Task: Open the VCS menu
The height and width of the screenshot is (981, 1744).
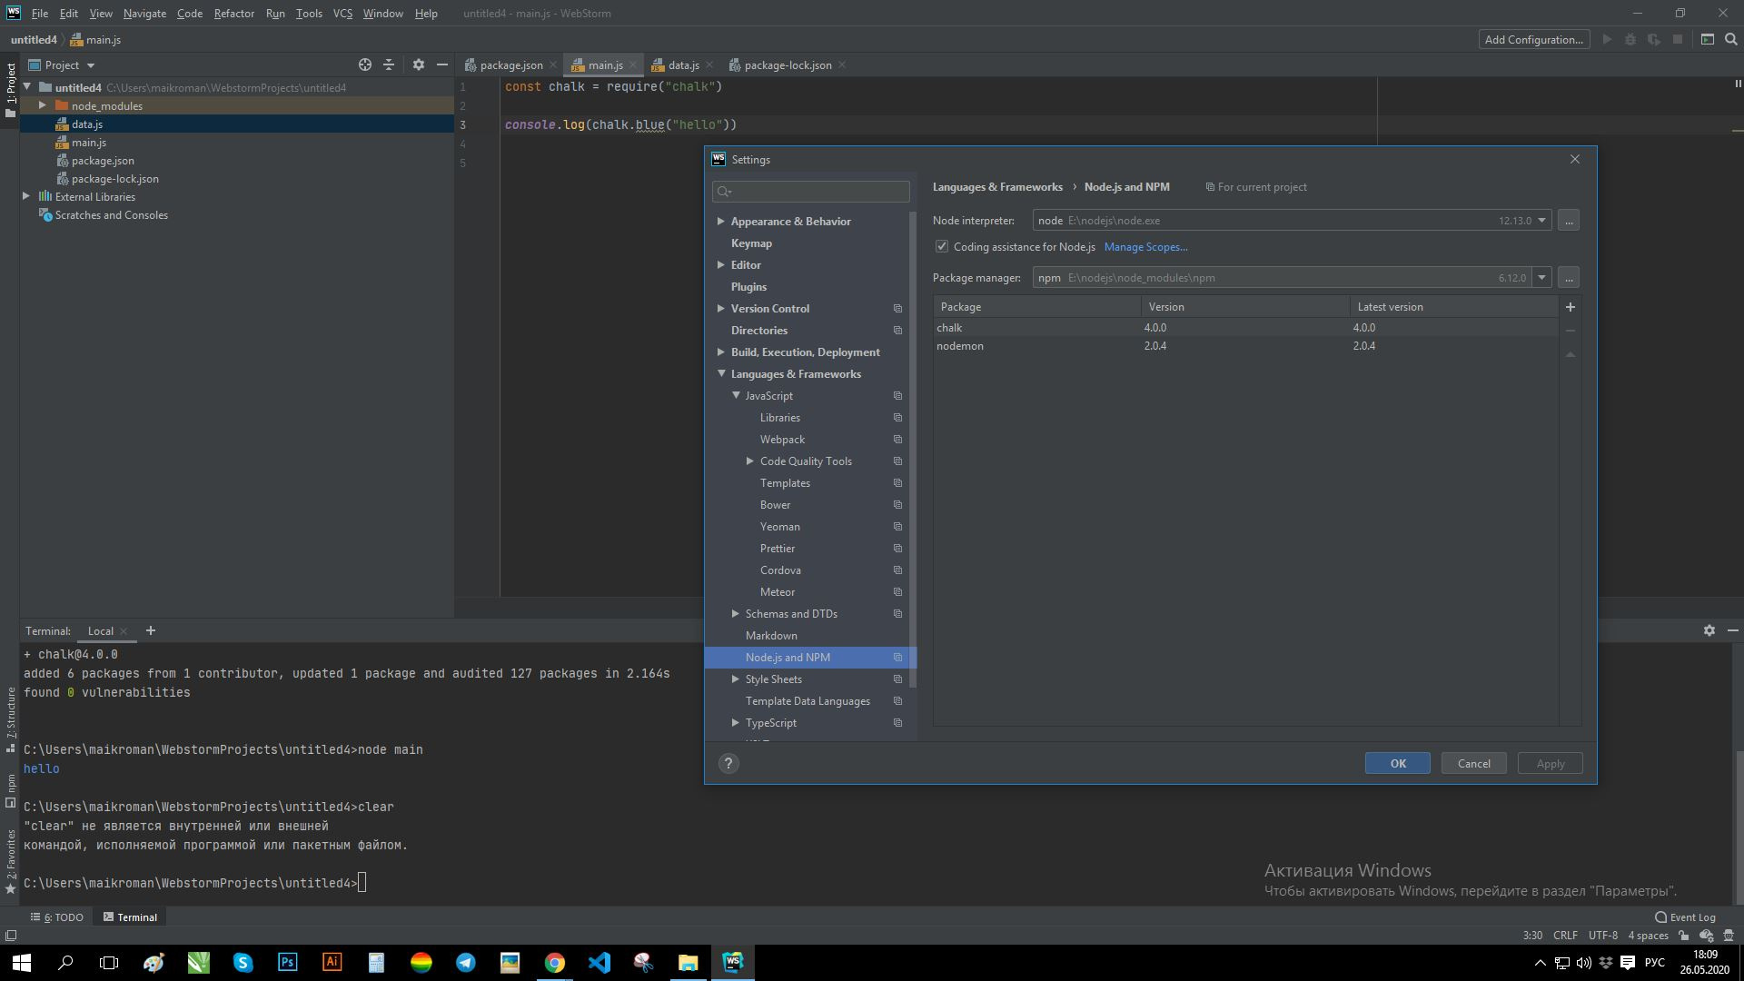Action: 342,14
